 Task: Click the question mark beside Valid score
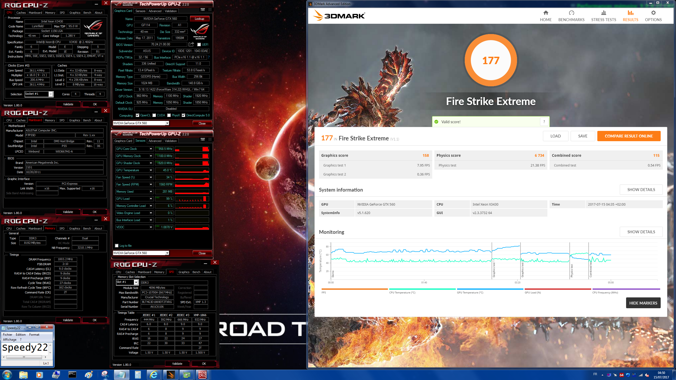(544, 122)
